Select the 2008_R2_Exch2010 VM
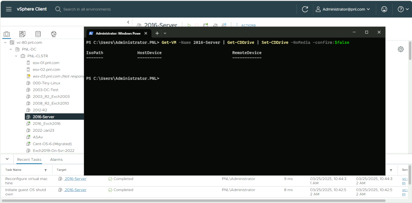412x203 pixels. (50, 103)
